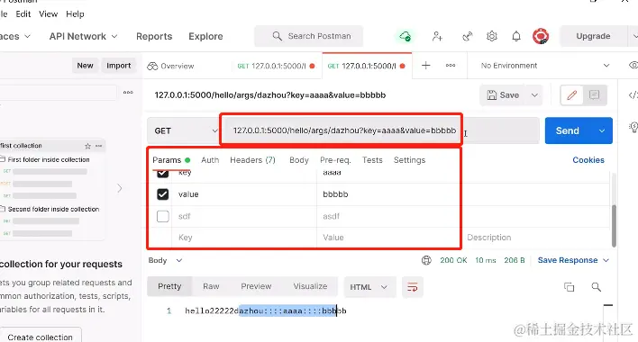Toggle the wrap lines icon
638x342 pixels.
tap(412, 287)
